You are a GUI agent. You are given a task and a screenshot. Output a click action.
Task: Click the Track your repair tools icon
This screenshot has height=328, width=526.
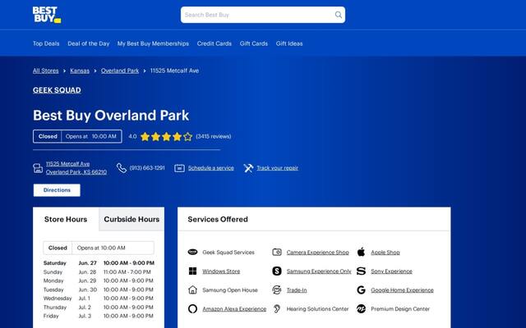(248, 168)
